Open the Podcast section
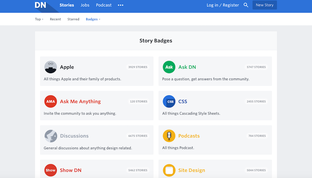Image resolution: width=312 pixels, height=178 pixels. (x=104, y=5)
